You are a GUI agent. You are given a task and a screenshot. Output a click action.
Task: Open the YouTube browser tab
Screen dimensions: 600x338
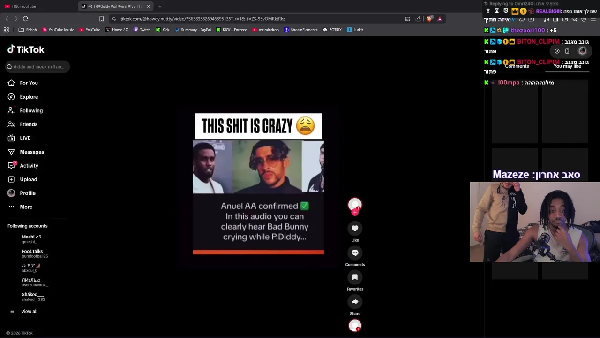coord(37,6)
